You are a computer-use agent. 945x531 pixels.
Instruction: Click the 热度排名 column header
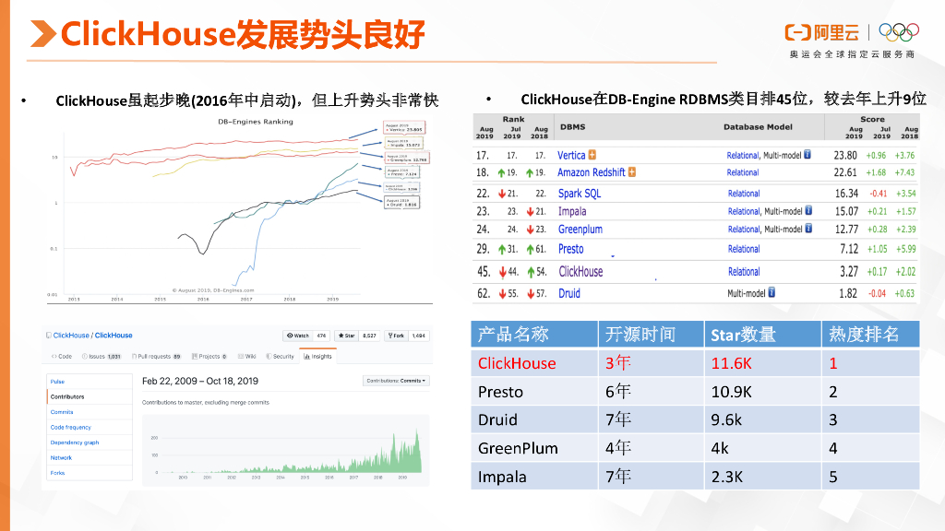tap(871, 334)
